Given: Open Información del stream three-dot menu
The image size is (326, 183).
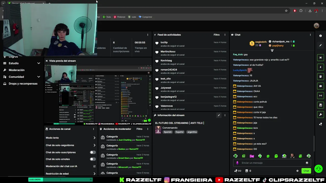Looking at the screenshot, I should 225,115.
